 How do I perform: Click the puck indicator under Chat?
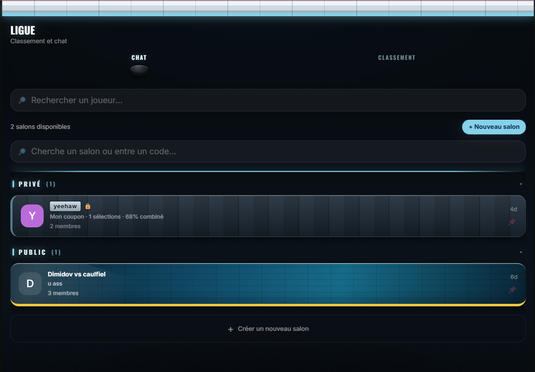coord(139,69)
